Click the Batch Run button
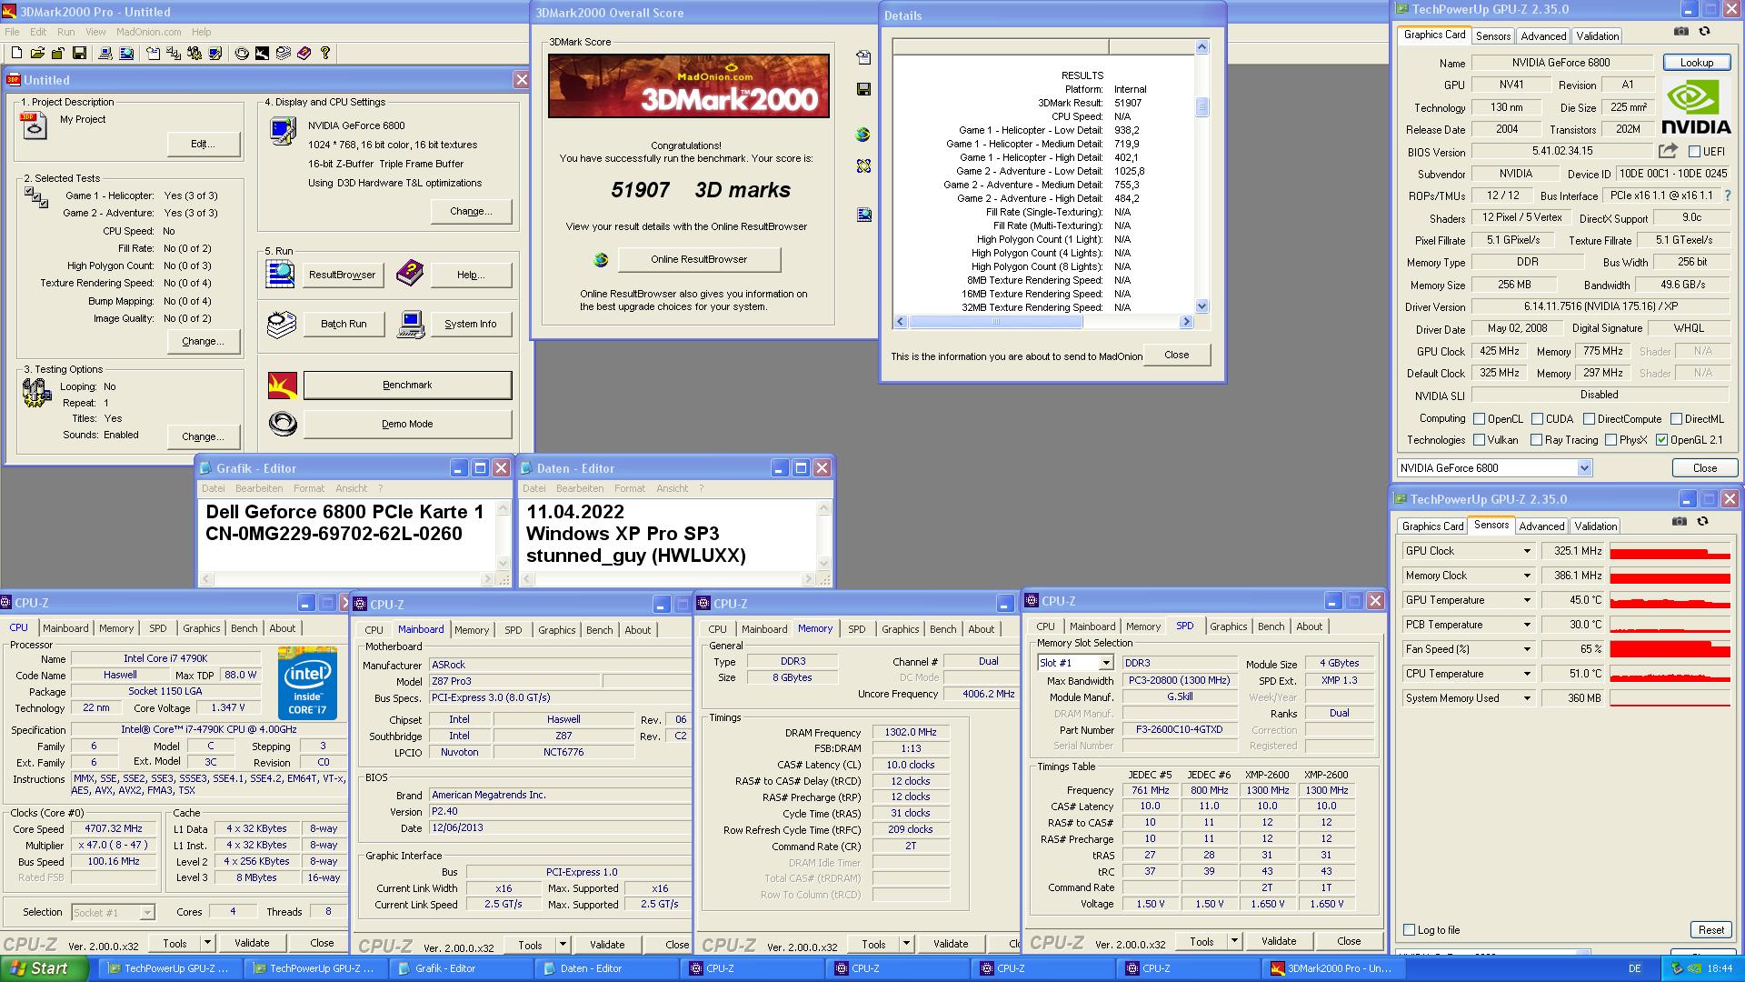This screenshot has height=982, width=1745. (344, 324)
